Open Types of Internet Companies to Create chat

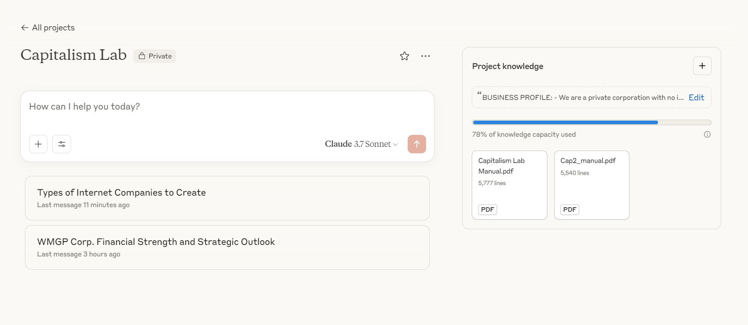227,198
